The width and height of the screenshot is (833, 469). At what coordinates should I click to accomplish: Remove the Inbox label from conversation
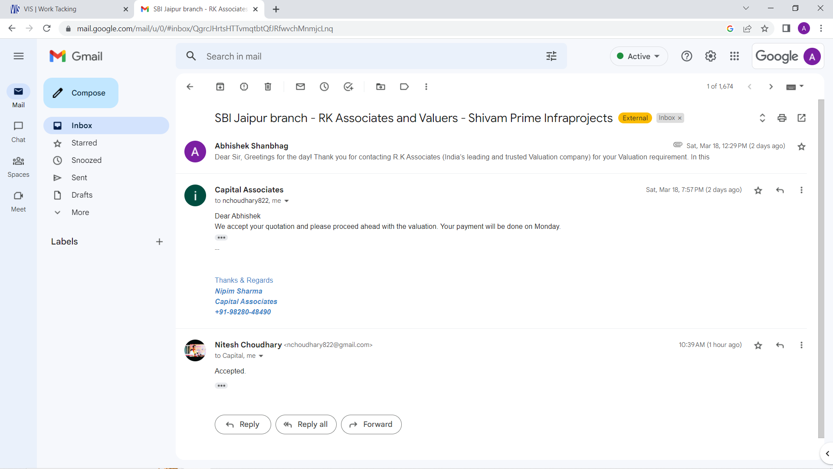pyautogui.click(x=680, y=118)
